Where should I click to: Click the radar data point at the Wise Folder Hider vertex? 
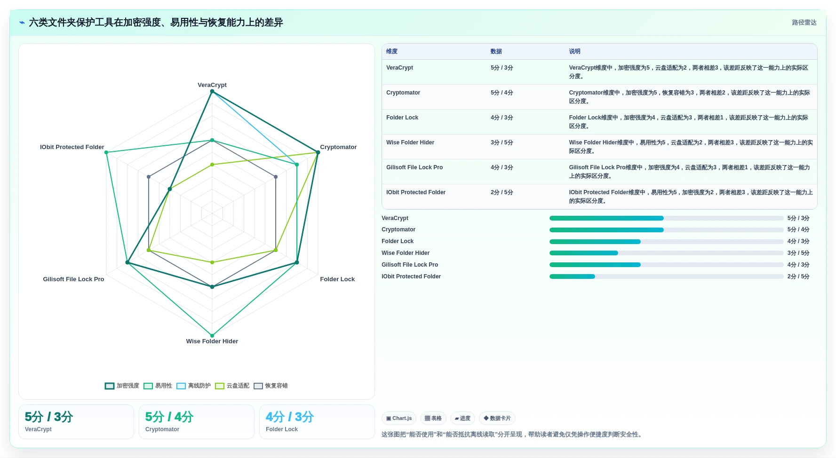(x=212, y=336)
